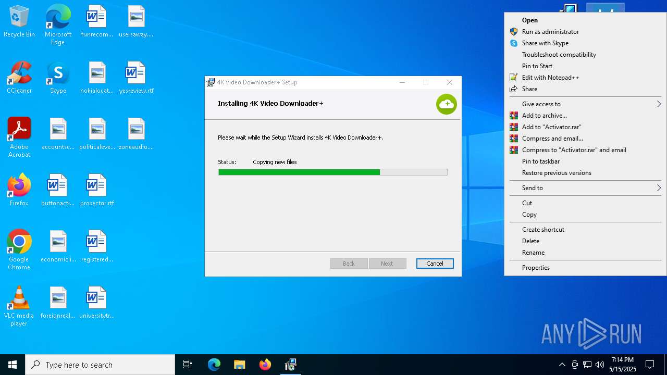Image resolution: width=667 pixels, height=375 pixels.
Task: Open File Explorer from the taskbar
Action: (x=239, y=365)
